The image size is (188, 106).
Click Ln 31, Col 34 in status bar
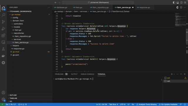pyautogui.click(x=101, y=105)
